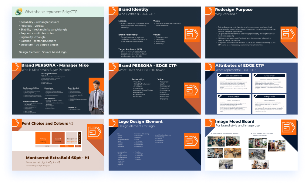Click the small chevron logo on Manager Mike slide
Image resolution: width=307 pixels, height=185 pixels.
coord(16,66)
